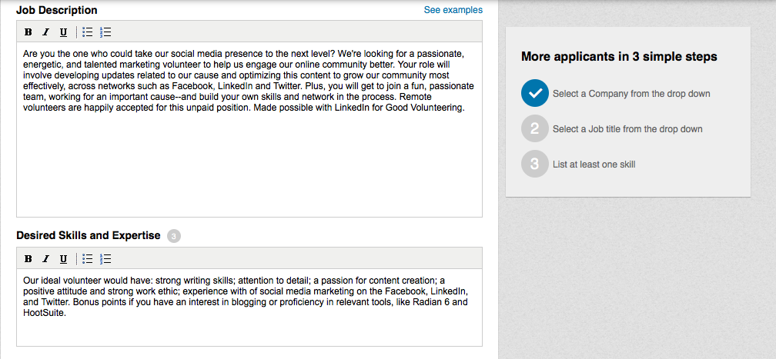776x359 pixels.
Task: Select 'Select a Job title from the drop down' step
Action: click(x=627, y=129)
